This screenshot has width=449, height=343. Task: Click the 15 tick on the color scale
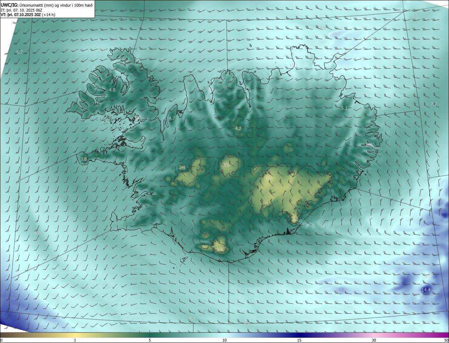pyautogui.click(x=299, y=340)
